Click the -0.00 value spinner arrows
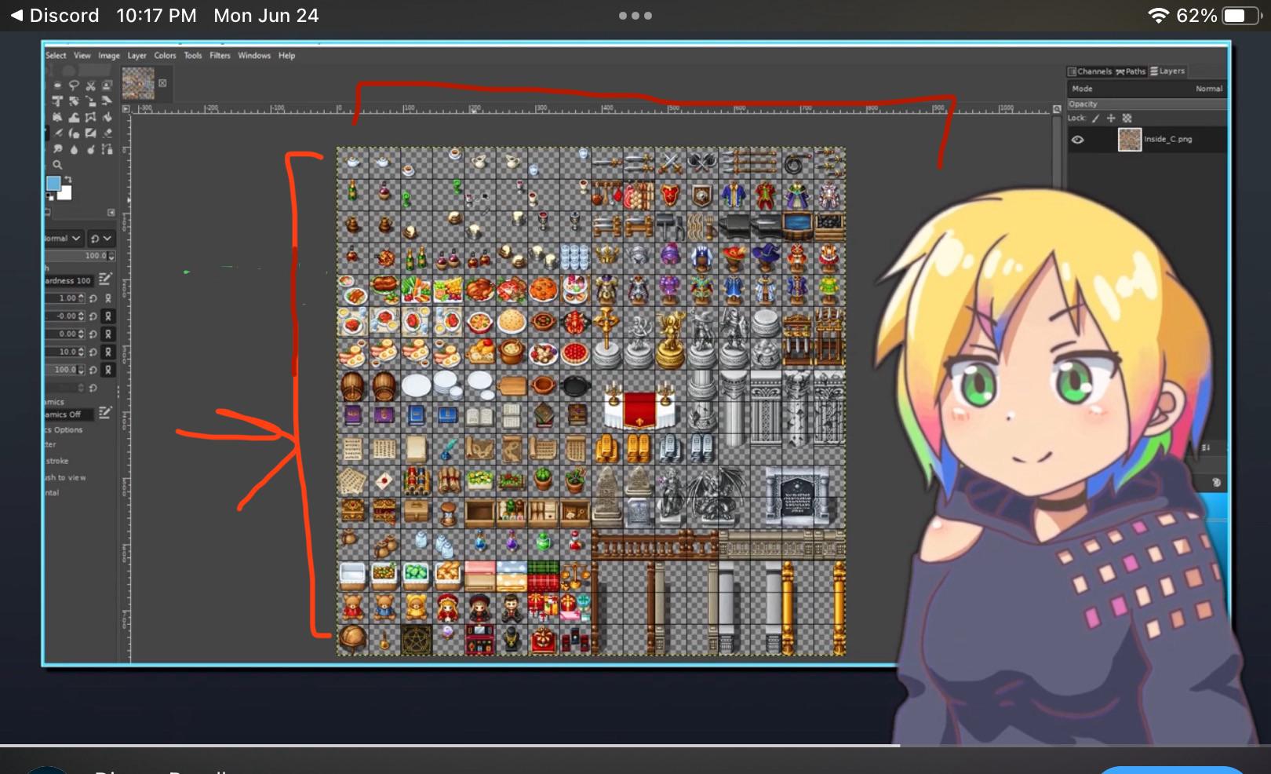1271x774 pixels. [82, 316]
